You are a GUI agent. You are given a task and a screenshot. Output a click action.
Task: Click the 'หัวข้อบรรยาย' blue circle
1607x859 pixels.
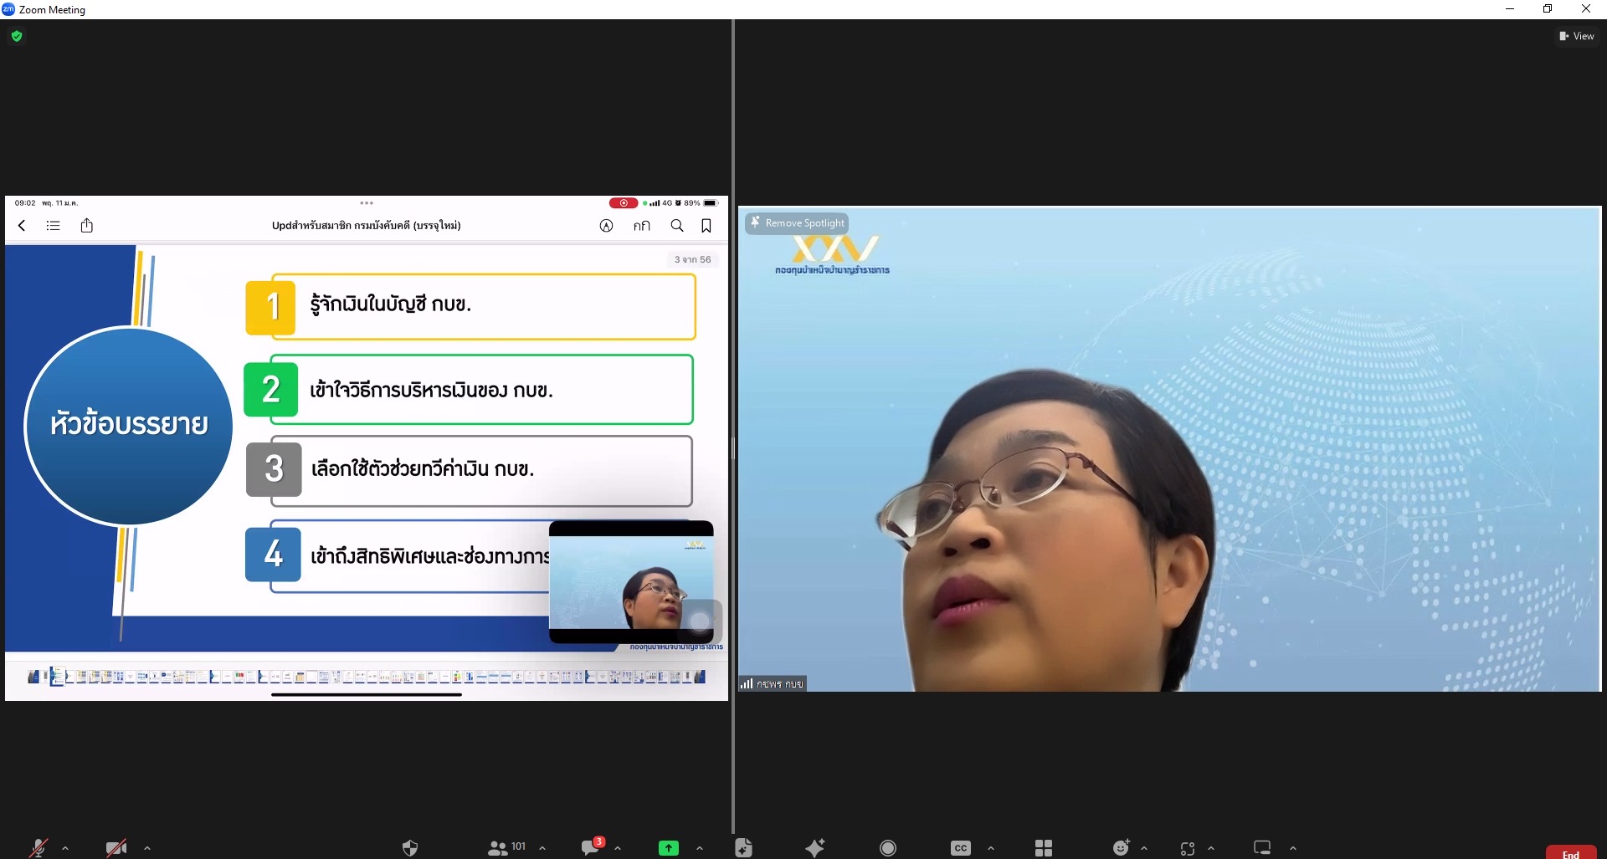tap(129, 425)
